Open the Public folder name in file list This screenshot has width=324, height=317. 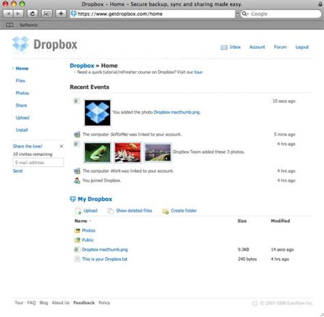[87, 240]
